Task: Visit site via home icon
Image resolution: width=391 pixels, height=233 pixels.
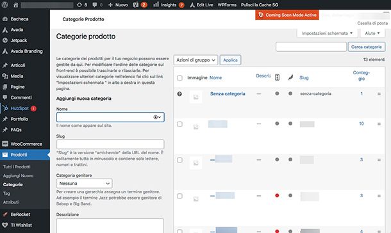Action: coord(16,4)
